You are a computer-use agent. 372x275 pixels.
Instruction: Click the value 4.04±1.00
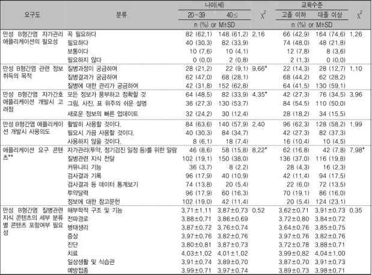(x=330, y=253)
